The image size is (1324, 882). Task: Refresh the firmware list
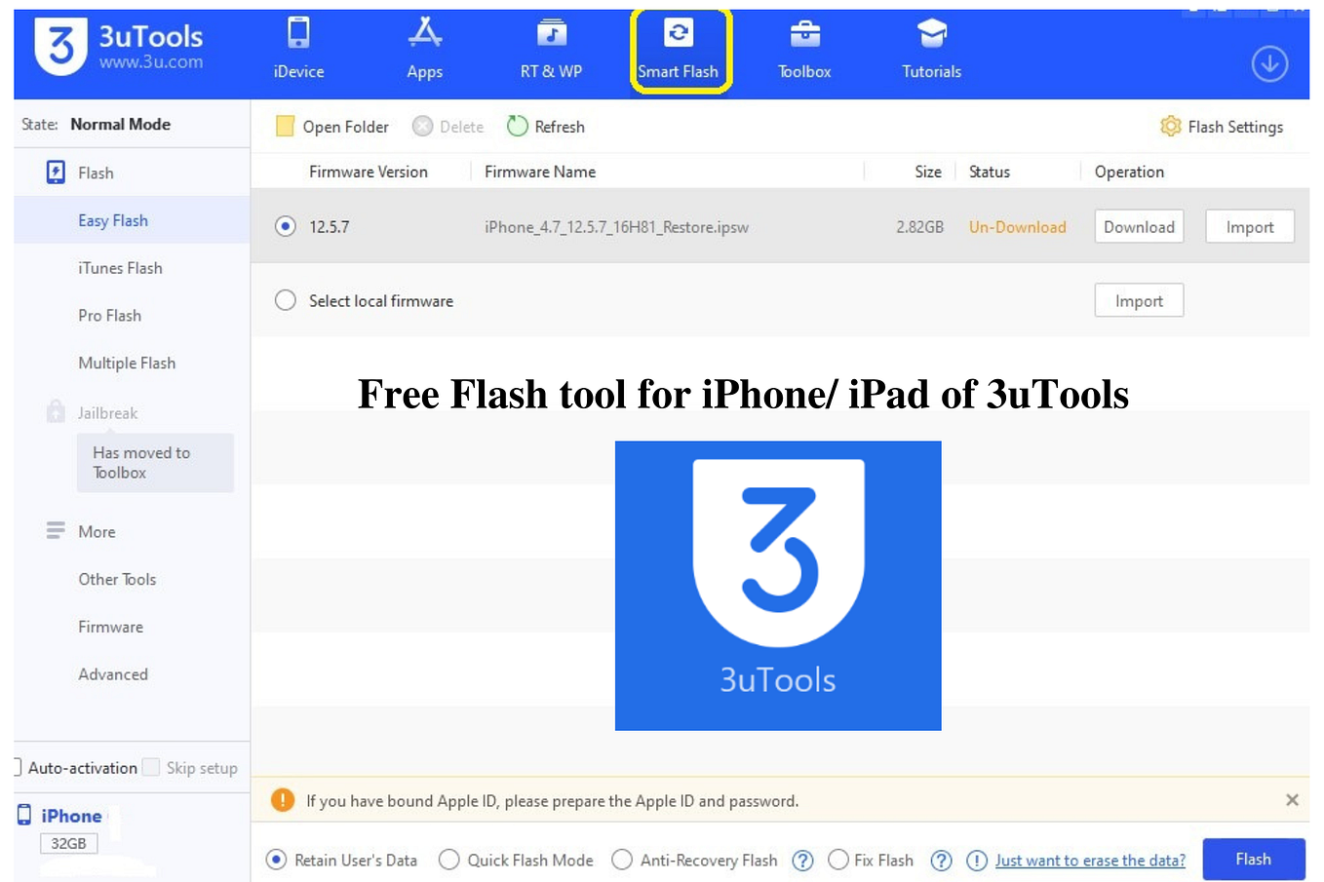tap(545, 127)
